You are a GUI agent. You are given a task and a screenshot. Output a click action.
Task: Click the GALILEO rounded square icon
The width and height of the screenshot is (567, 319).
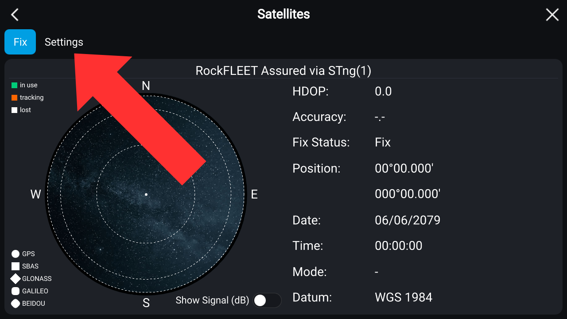[16, 291]
